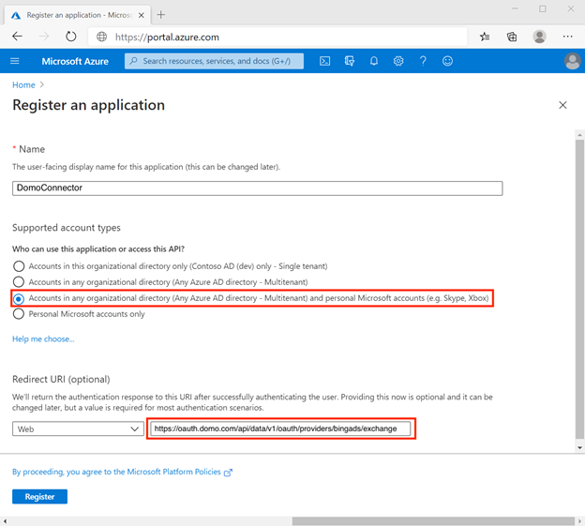This screenshot has width=585, height=526.
Task: Focus the application Name field
Action: [257, 188]
